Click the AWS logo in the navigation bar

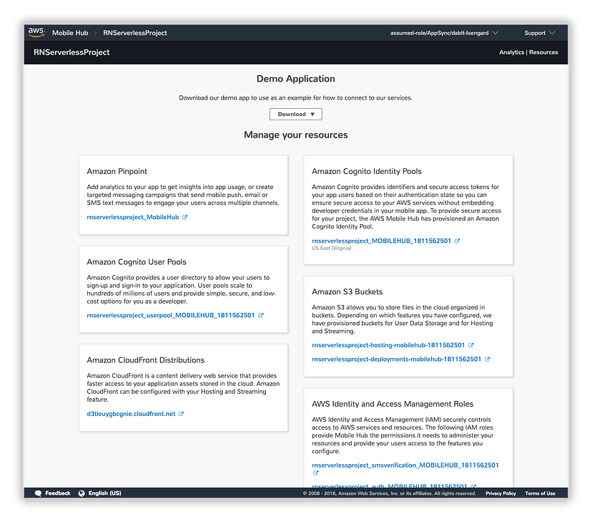tap(36, 32)
